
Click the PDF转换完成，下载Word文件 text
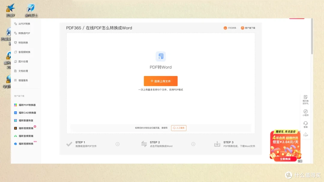[x=239, y=146]
